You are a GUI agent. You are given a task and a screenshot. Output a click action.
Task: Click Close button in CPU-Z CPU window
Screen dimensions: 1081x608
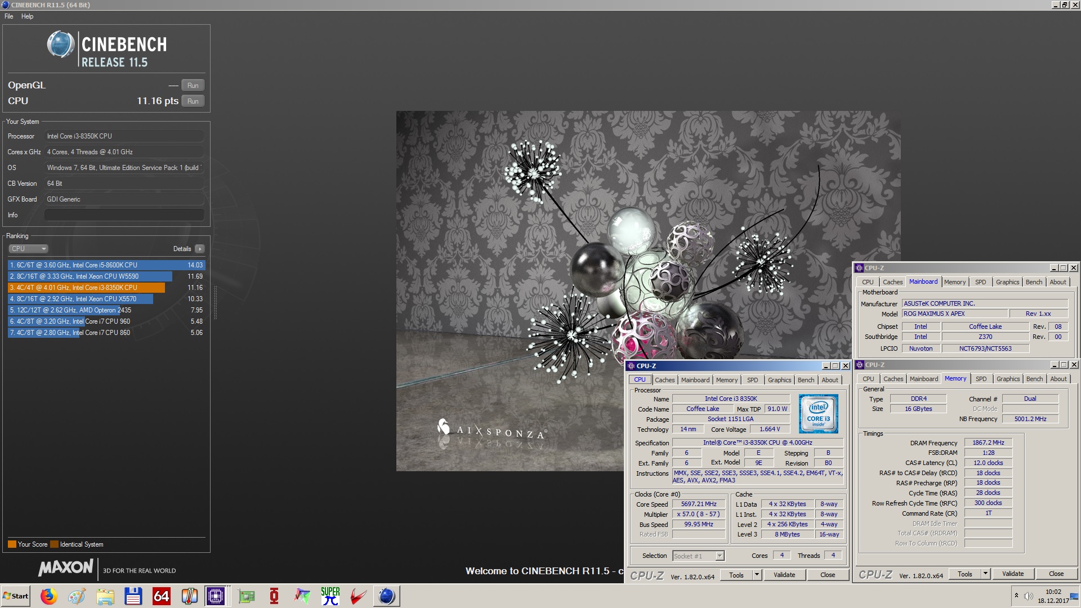828,575
